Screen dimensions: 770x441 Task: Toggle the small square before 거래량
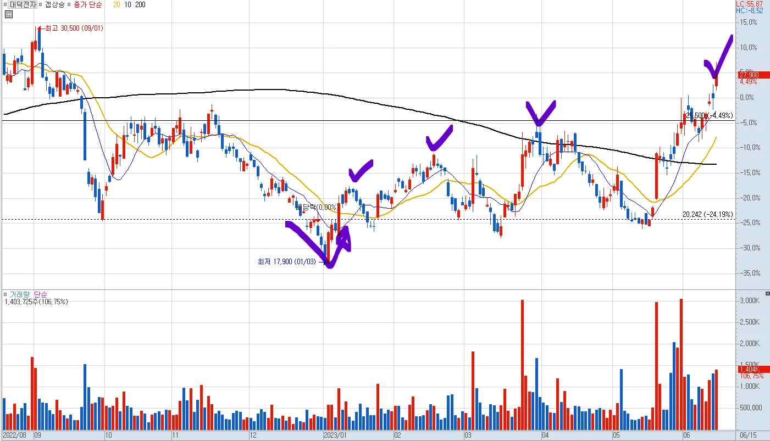[5, 295]
